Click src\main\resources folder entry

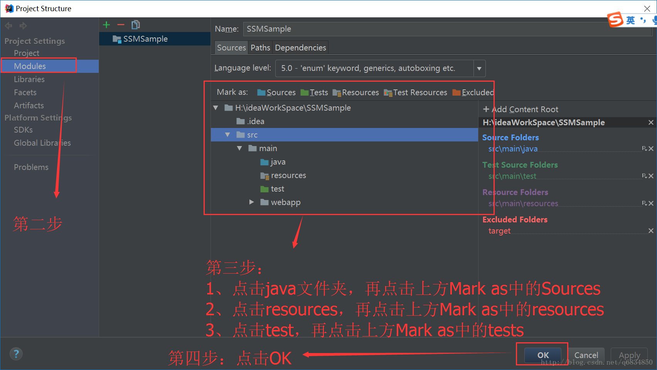523,203
